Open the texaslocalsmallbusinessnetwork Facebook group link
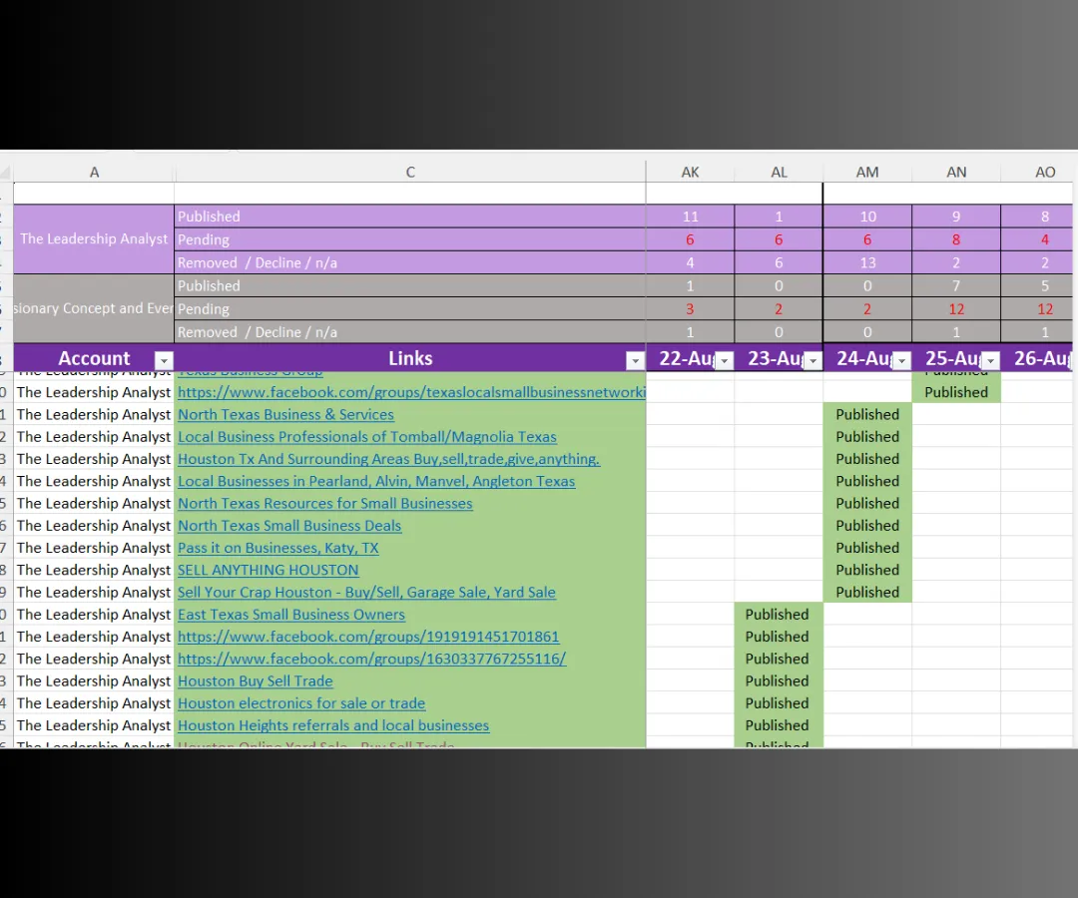 click(411, 392)
